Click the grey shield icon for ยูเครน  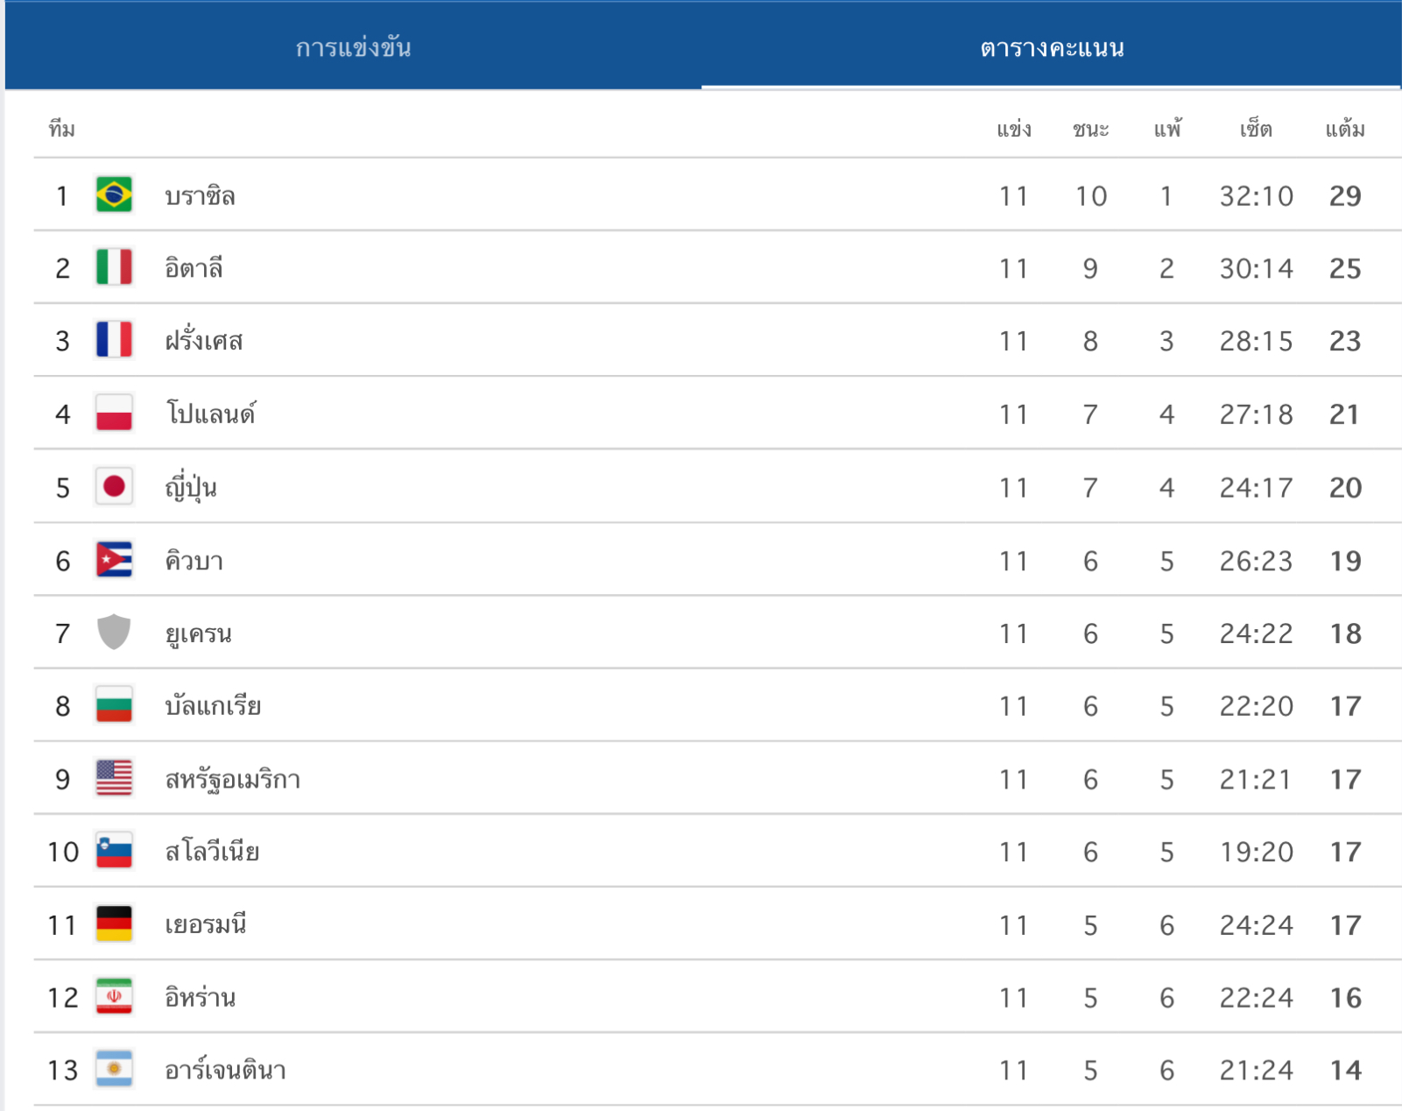click(114, 633)
